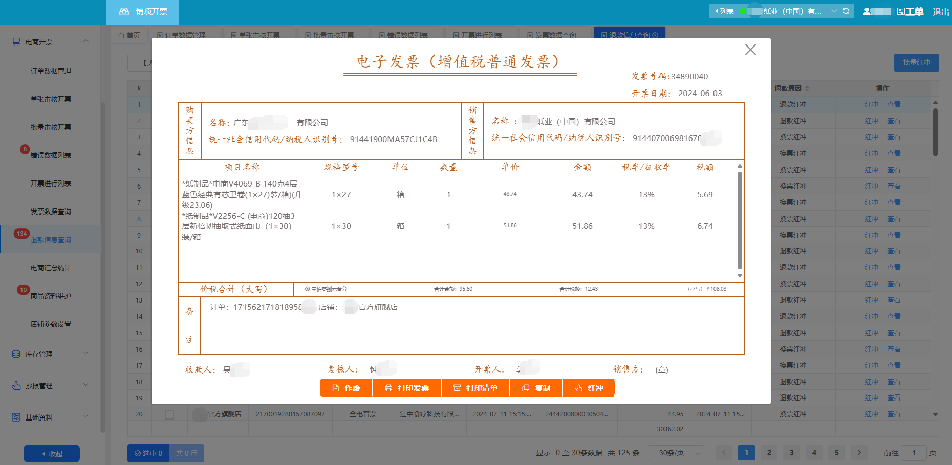Open 店铺参数设置 in the sidebar
Image resolution: width=952 pixels, height=465 pixels.
pyautogui.click(x=51, y=324)
